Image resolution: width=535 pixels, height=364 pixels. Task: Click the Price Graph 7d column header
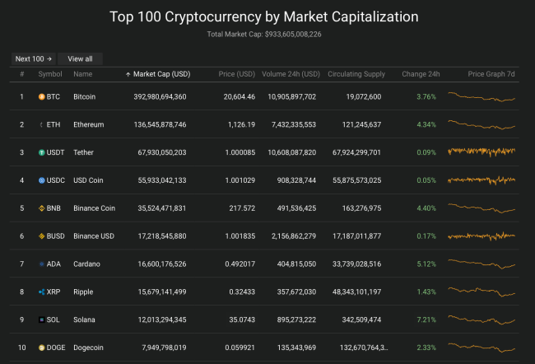click(x=491, y=74)
